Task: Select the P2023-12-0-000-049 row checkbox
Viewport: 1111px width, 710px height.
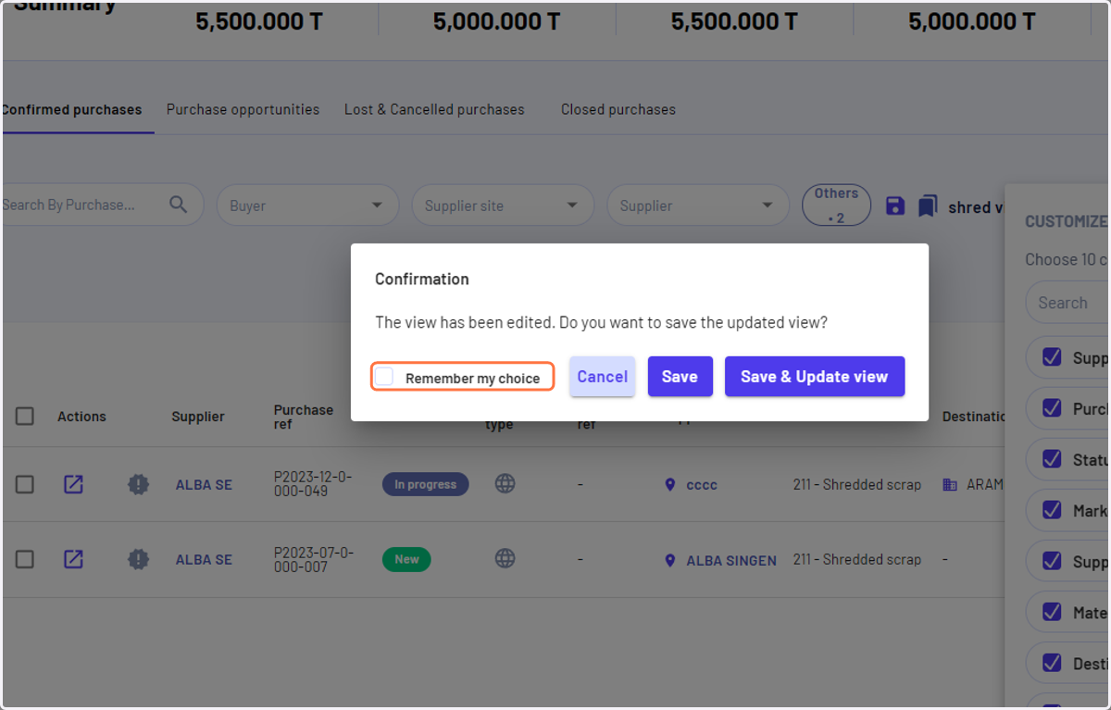Action: coord(25,484)
